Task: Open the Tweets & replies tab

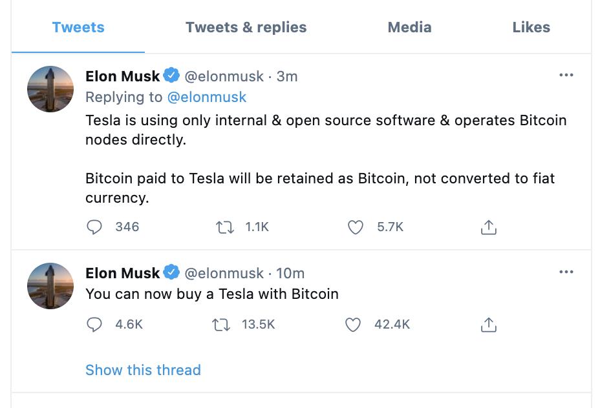Action: click(x=246, y=28)
